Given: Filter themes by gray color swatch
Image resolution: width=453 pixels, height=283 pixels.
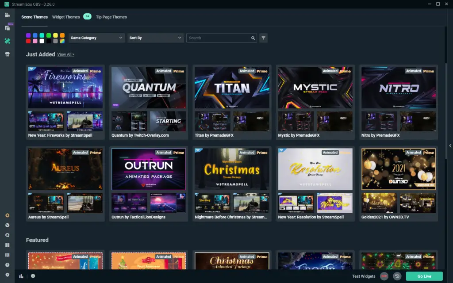Looking at the screenshot, I should coord(55,41).
